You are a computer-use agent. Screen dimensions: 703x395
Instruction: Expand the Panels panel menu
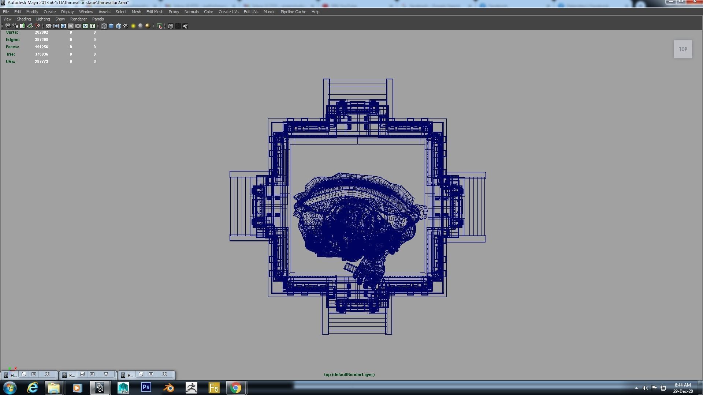(x=98, y=19)
